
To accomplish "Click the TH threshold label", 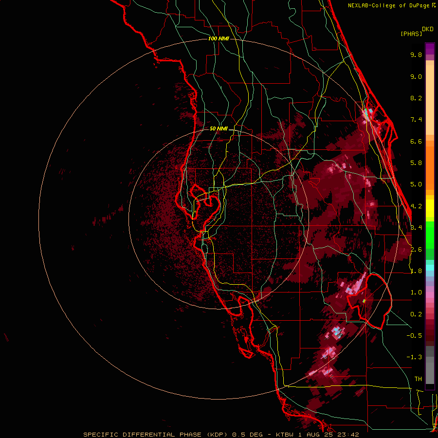I will 418,379.
